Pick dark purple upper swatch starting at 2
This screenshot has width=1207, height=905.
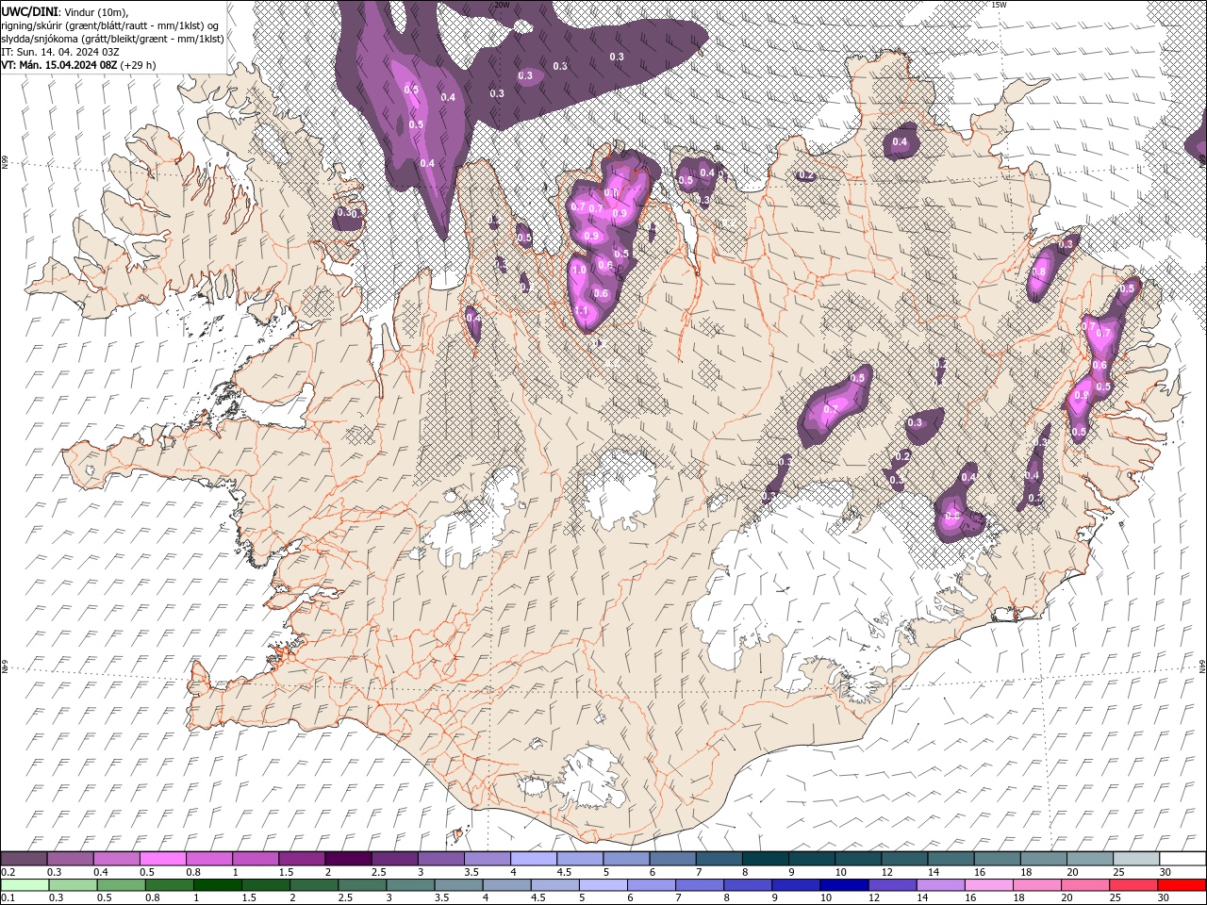click(x=348, y=859)
